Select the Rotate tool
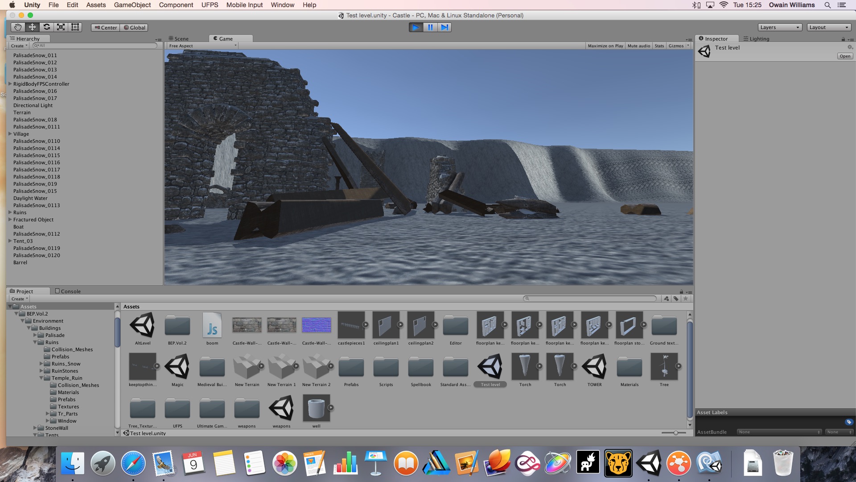 coord(46,27)
